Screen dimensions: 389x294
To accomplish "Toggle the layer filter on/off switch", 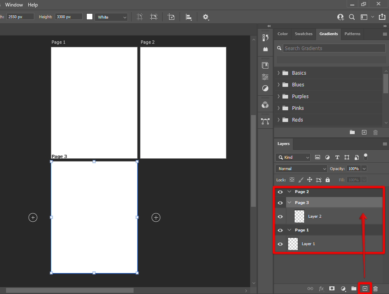I will (366, 156).
